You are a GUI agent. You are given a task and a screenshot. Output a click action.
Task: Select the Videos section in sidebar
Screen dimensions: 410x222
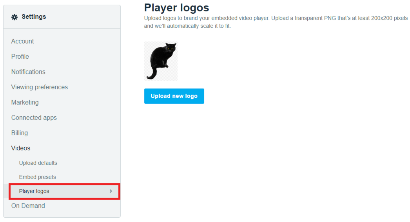click(x=20, y=148)
